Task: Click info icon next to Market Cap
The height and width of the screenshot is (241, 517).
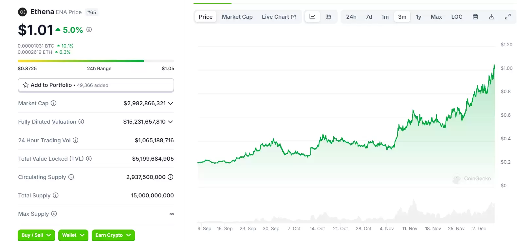Action: pos(54,103)
